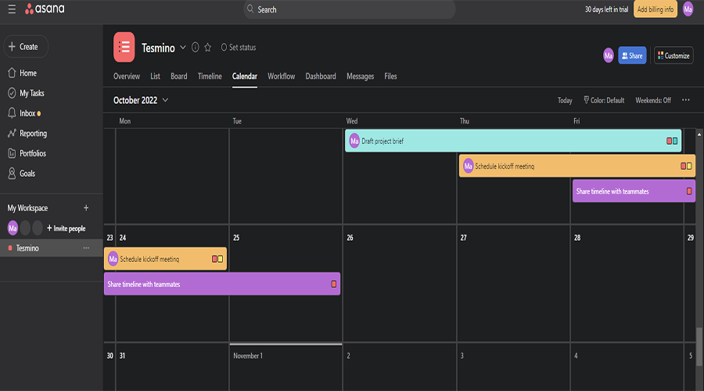Click the plus icon beside My Workspace
This screenshot has height=391, width=704.
pyautogui.click(x=86, y=208)
